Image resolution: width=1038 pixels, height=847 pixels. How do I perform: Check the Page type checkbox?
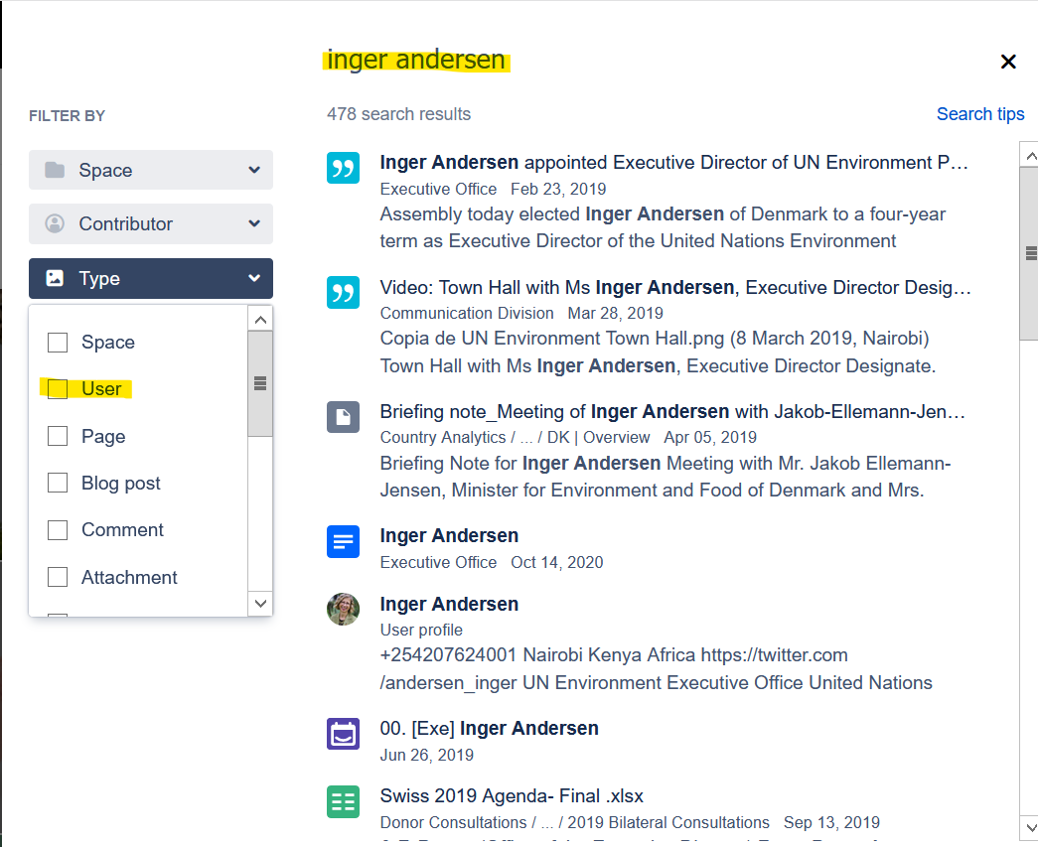[x=58, y=436]
